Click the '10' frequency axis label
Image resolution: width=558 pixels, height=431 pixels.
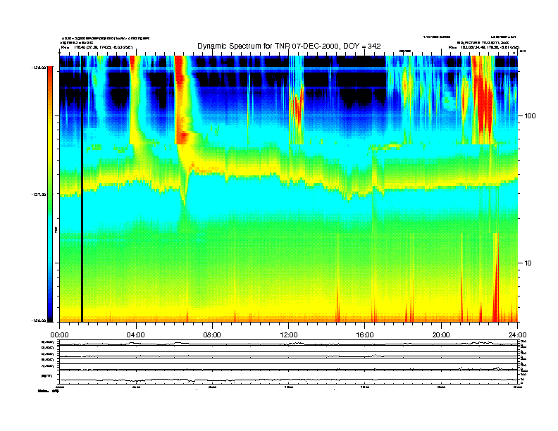[528, 263]
